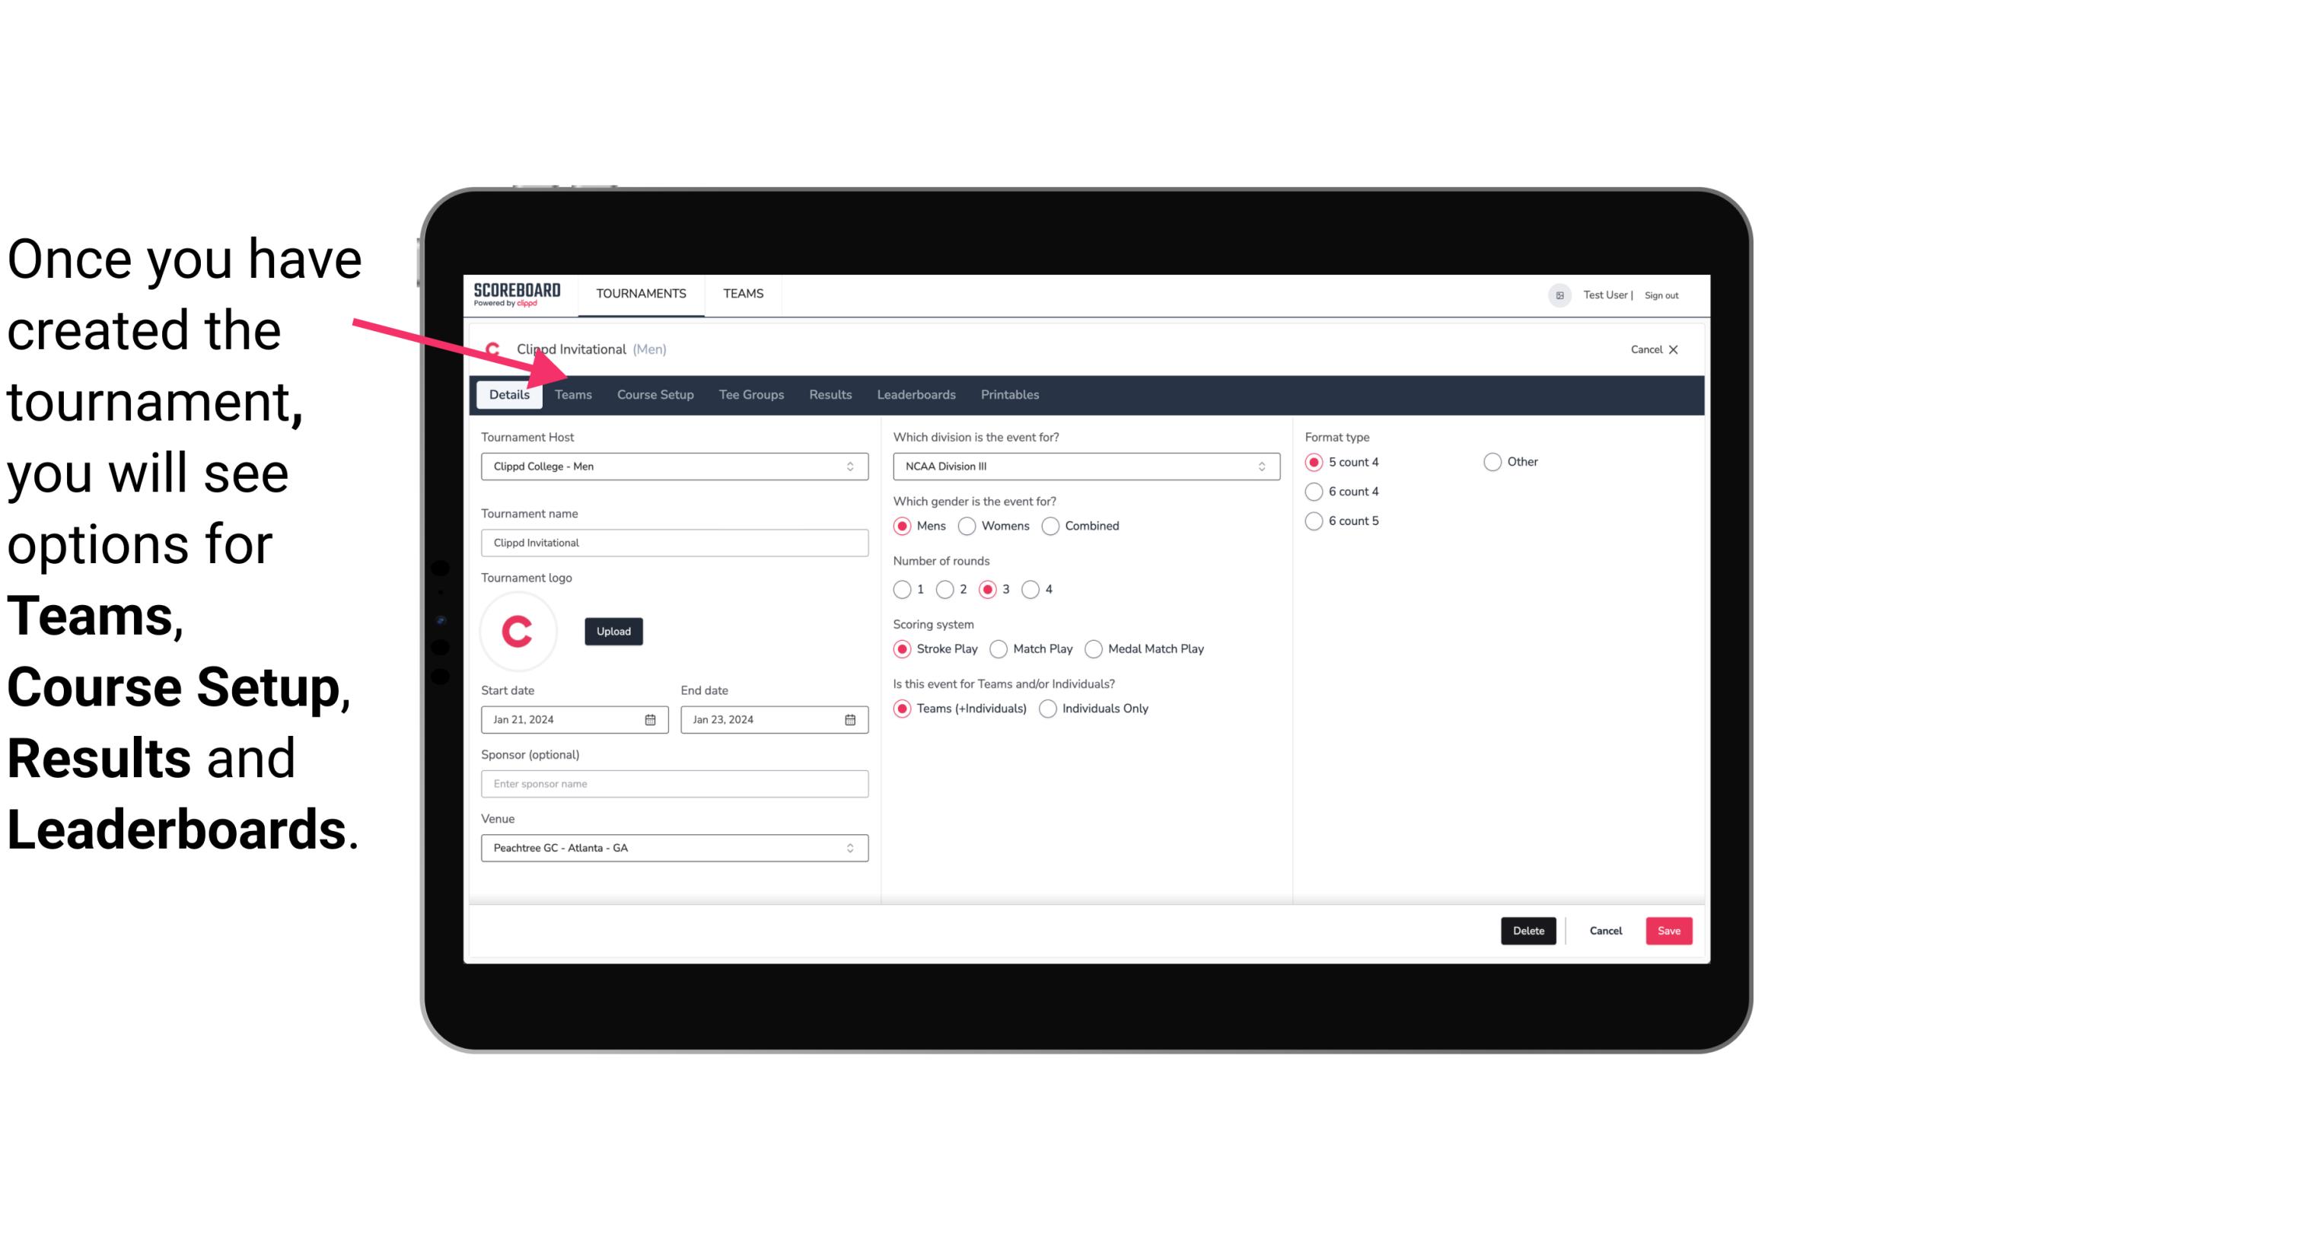Viewport: 2303px width, 1239px height.
Task: Click the Test User account icon
Action: (x=1560, y=295)
